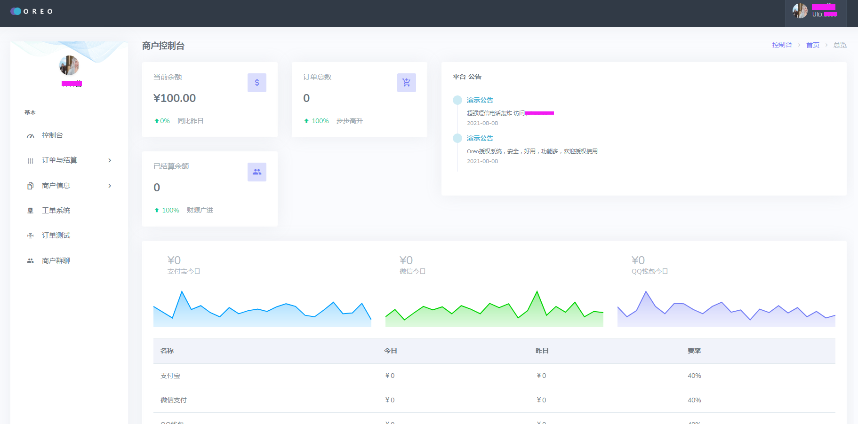The image size is (858, 424).
Task: Click the grid icon beside 订单与结算
Action: tap(31, 161)
